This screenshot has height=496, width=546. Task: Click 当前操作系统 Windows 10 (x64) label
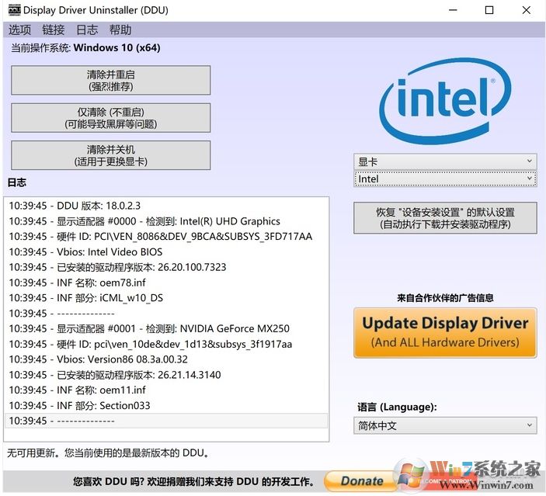click(85, 47)
